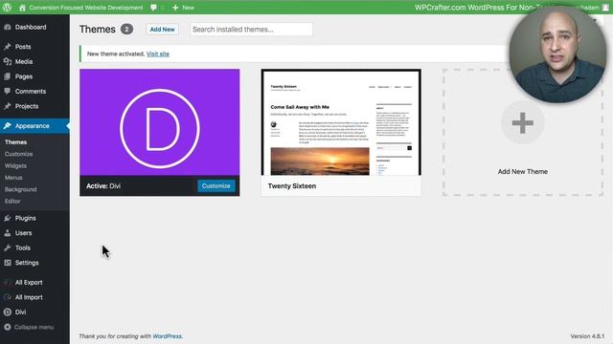
Task: Click the Active: Divi label
Action: [x=103, y=186]
